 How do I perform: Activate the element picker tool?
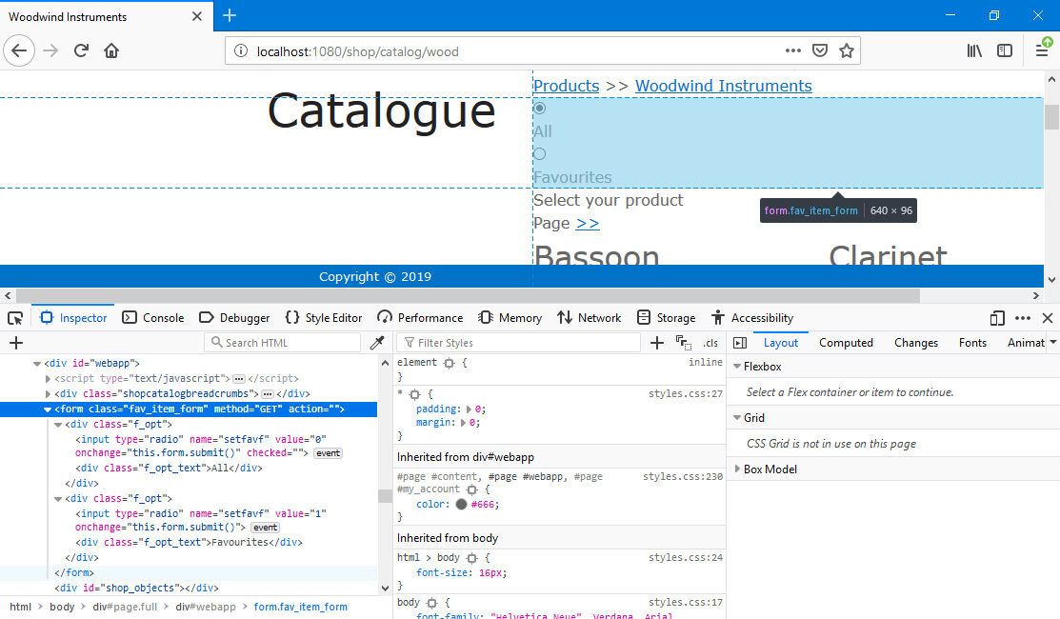click(x=15, y=318)
